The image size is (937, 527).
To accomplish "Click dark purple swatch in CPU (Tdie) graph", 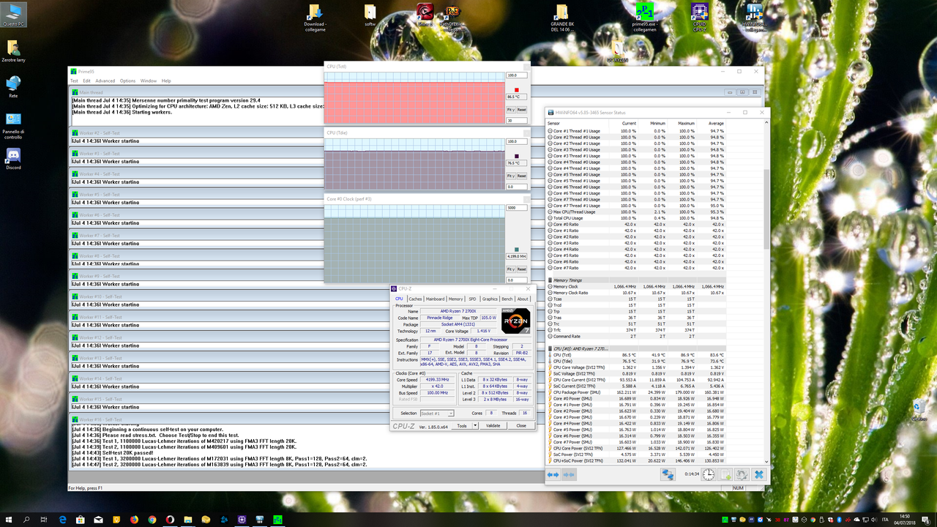I will click(x=516, y=156).
